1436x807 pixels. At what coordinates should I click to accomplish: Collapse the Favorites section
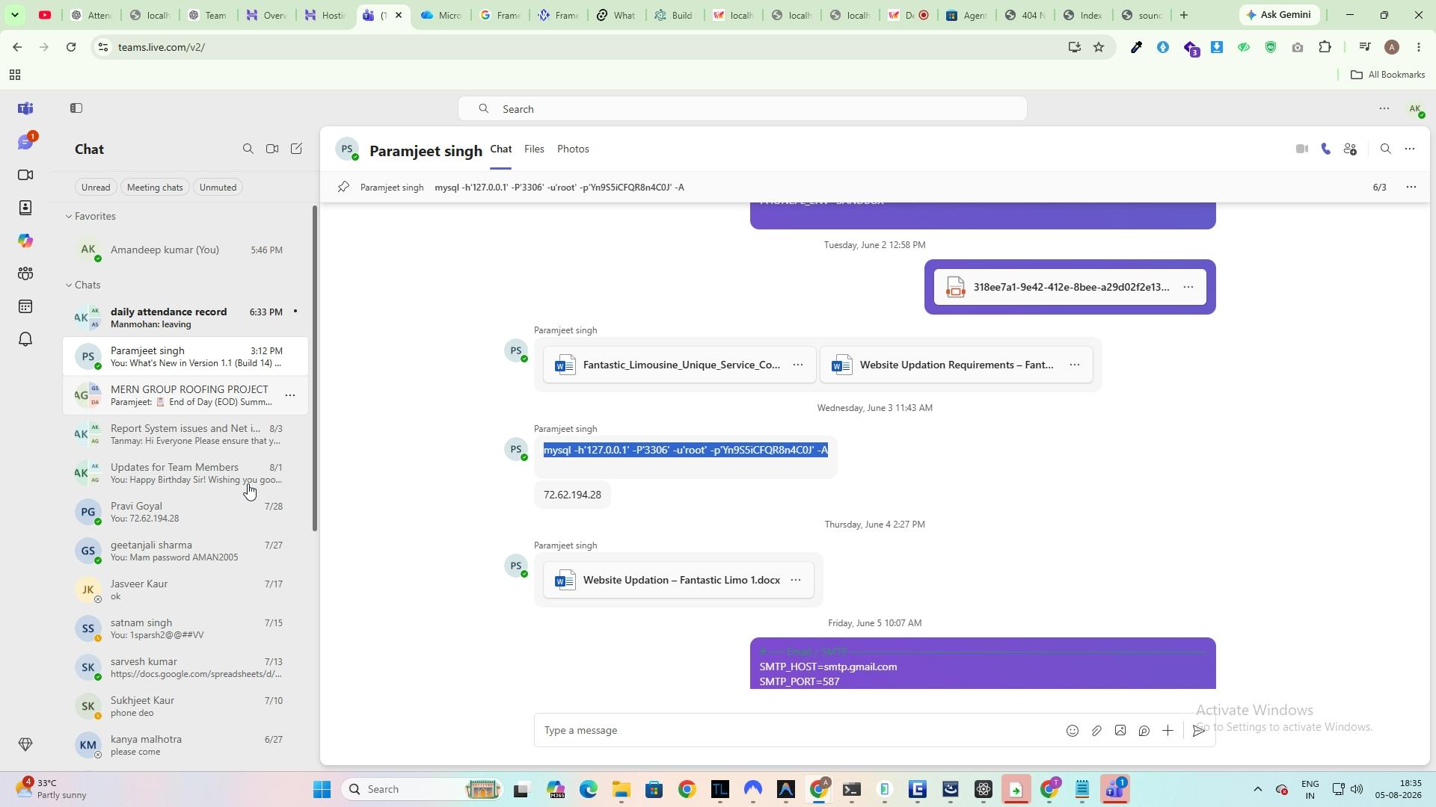click(69, 217)
